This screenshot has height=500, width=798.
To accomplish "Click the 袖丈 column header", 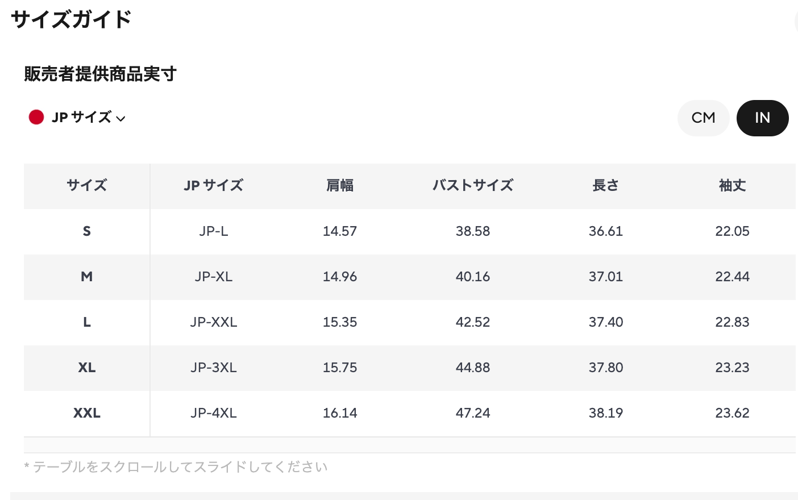I will [732, 185].
